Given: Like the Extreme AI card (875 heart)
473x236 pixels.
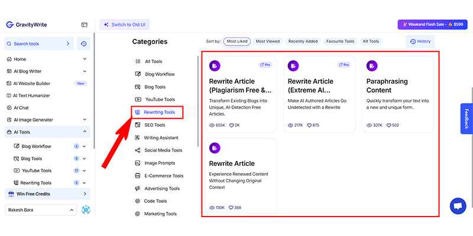Looking at the screenshot, I should click(309, 125).
